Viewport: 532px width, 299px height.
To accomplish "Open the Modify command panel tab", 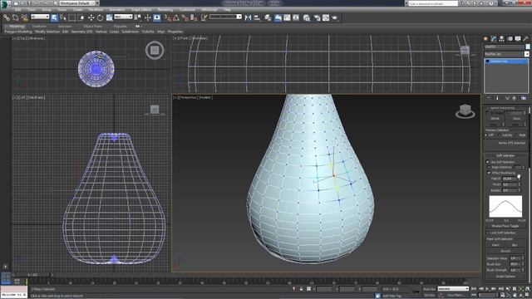I will [x=494, y=39].
